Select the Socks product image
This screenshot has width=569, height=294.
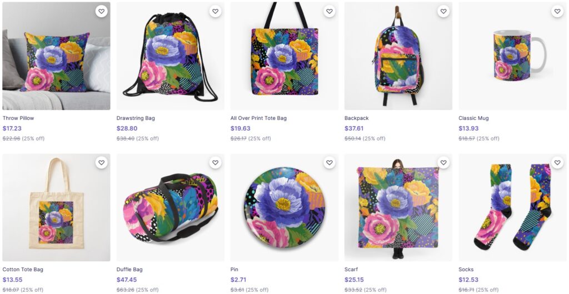(512, 208)
